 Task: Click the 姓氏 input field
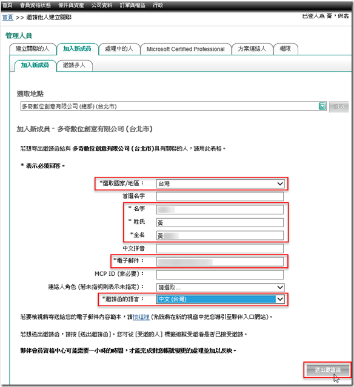click(x=220, y=222)
